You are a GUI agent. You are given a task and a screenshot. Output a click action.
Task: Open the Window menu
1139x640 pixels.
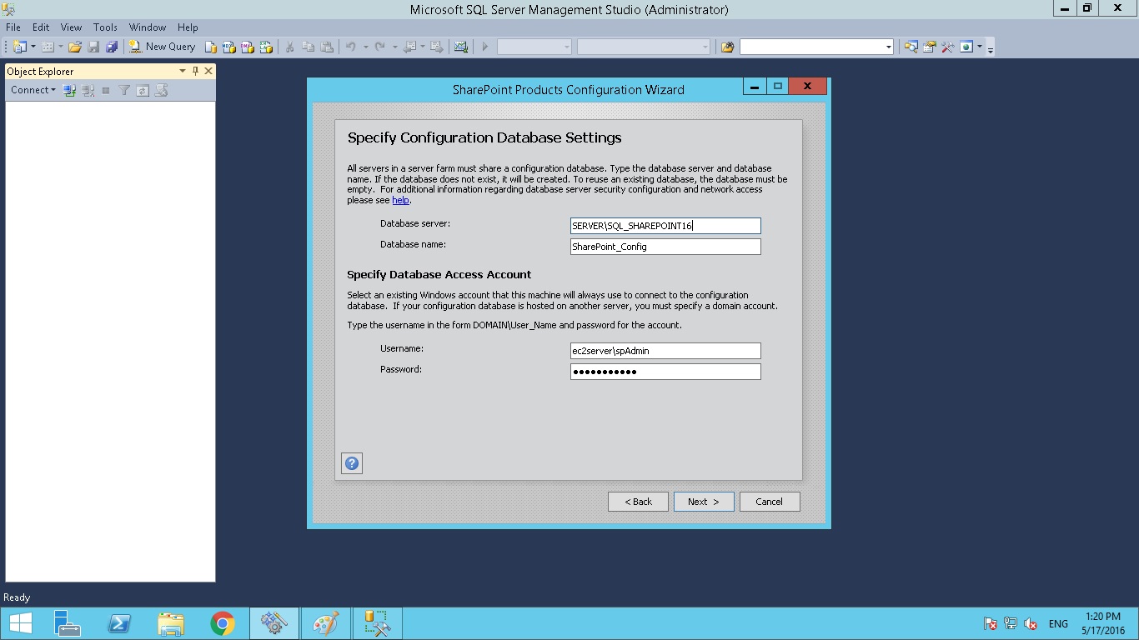(x=148, y=27)
